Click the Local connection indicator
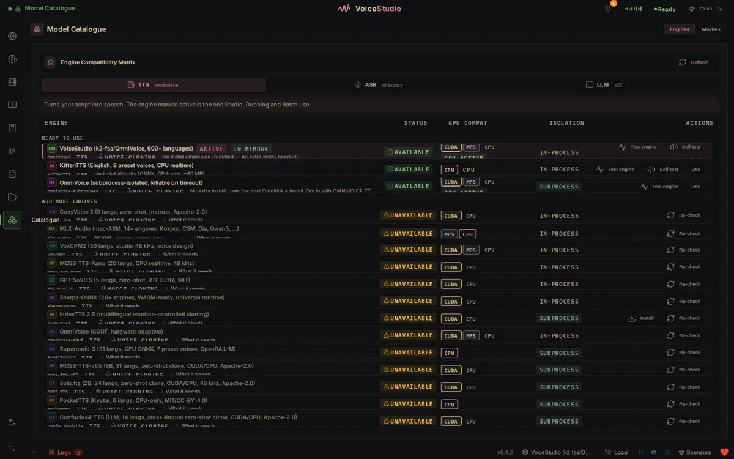Viewport: 734px width, 459px height. pos(617,452)
